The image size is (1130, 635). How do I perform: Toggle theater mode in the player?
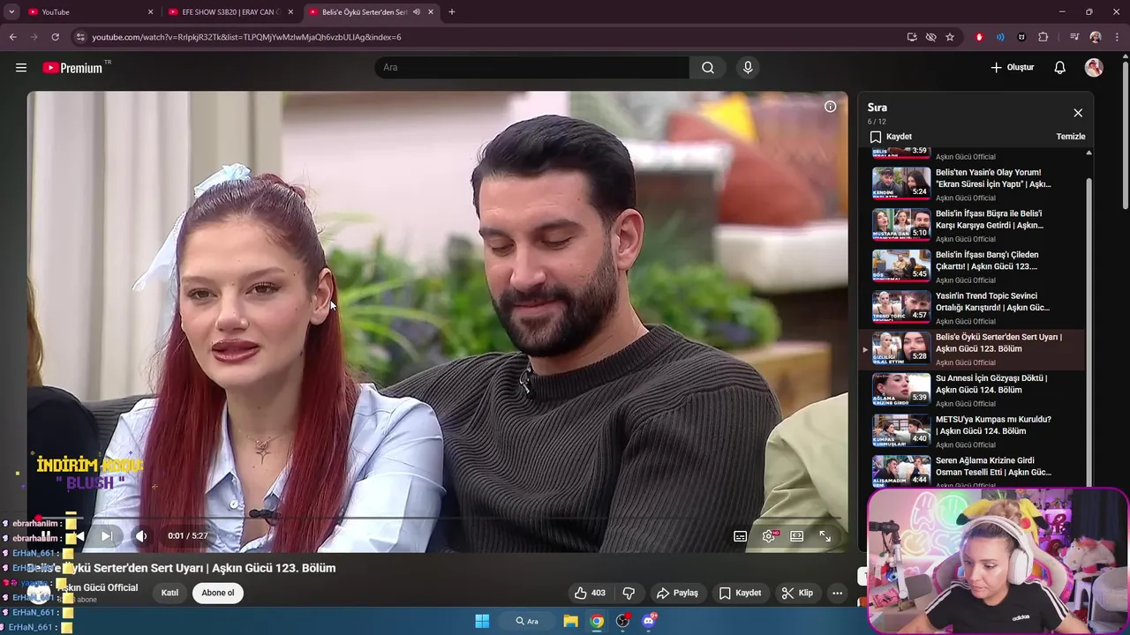[796, 536]
